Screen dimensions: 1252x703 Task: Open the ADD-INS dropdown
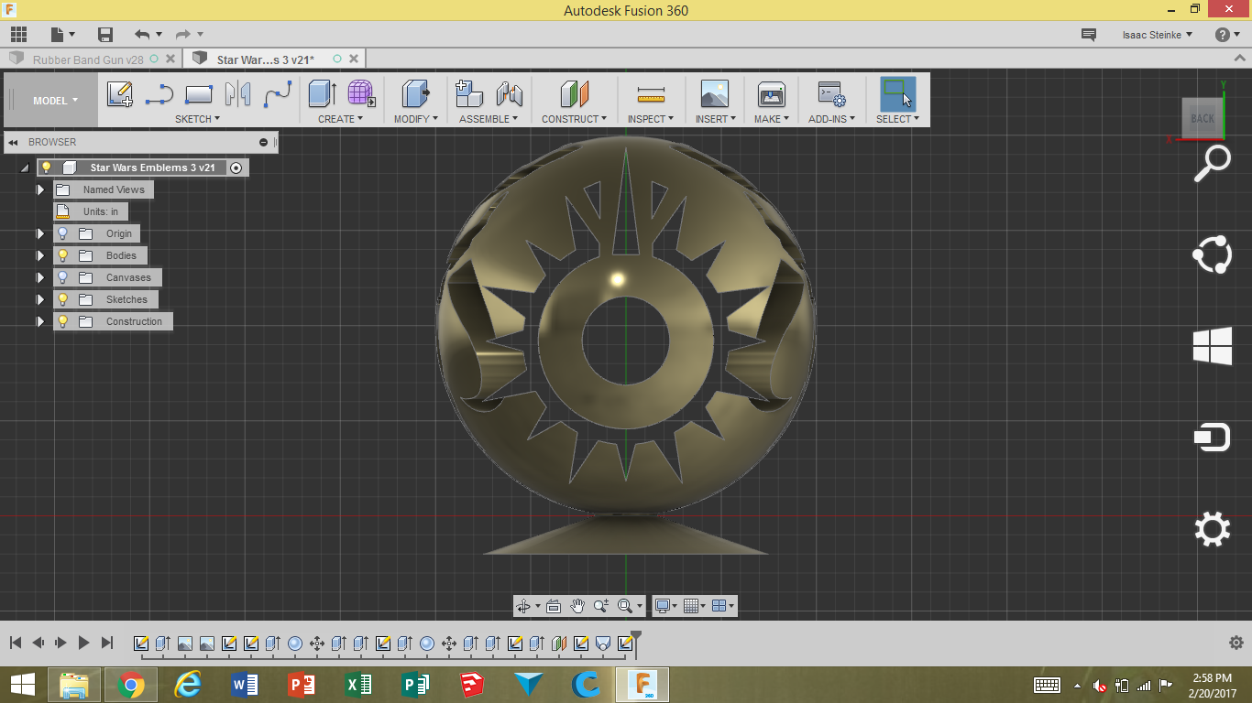coord(830,119)
